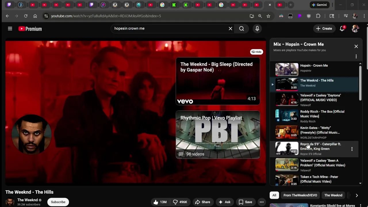Dislike the video with thumbs down
Image resolution: width=368 pixels, height=207 pixels.
(x=180, y=202)
